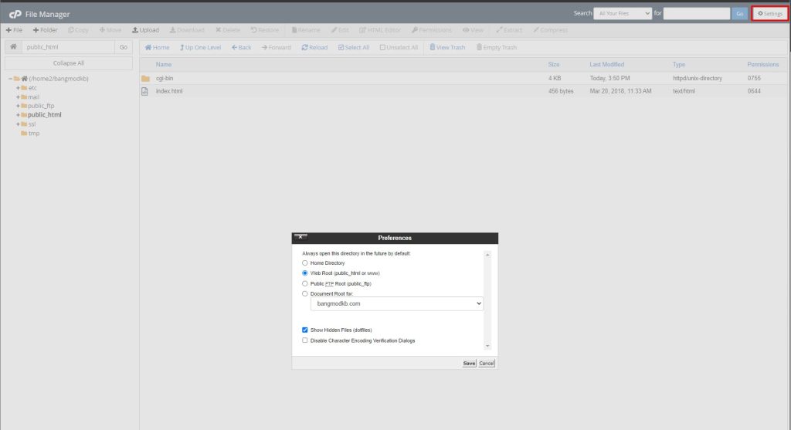This screenshot has height=430, width=791.
Task: Open the Upload tool
Action: tap(146, 30)
